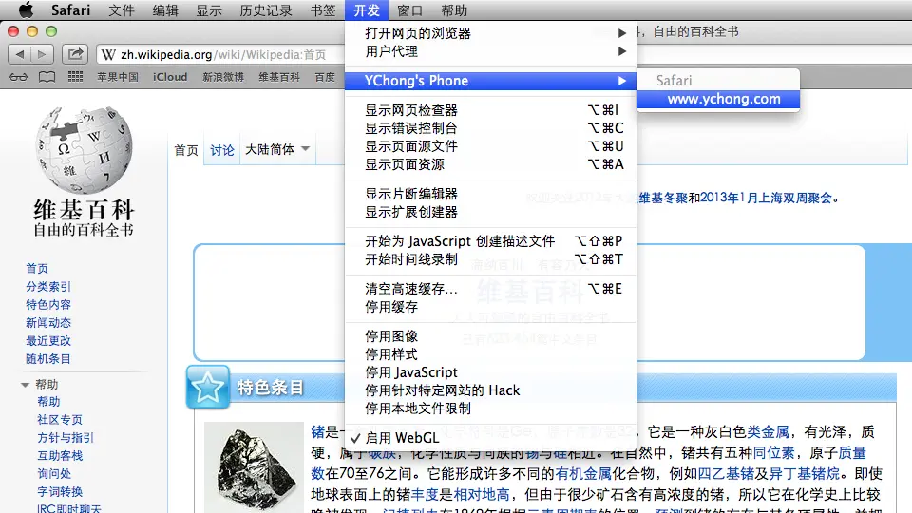Choose 显示扩展创建器
The height and width of the screenshot is (513, 912).
click(x=490, y=212)
